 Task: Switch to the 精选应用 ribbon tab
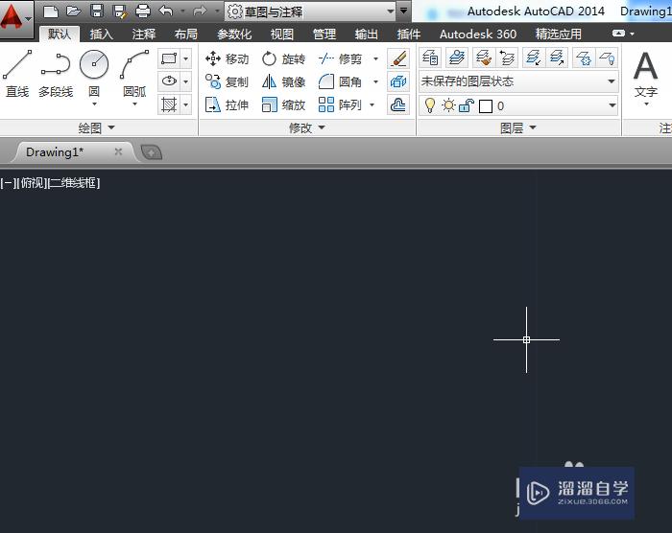559,34
